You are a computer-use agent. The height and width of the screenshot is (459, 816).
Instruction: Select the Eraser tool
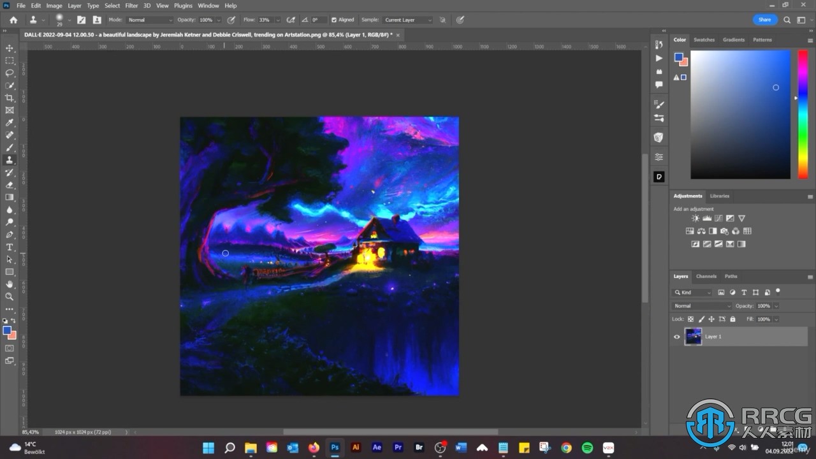click(x=10, y=185)
